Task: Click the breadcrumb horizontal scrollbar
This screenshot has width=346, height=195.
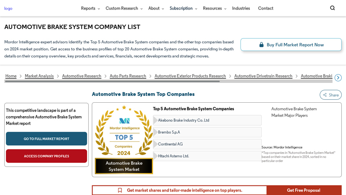Action: (x=112, y=81)
